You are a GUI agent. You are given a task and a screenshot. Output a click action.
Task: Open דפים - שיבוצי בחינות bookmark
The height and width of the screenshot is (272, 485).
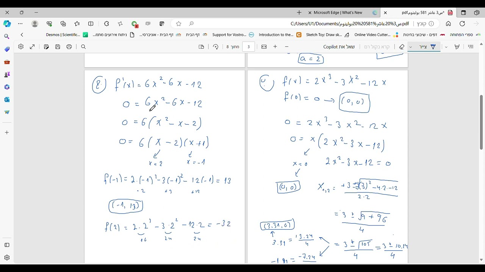coord(424,35)
